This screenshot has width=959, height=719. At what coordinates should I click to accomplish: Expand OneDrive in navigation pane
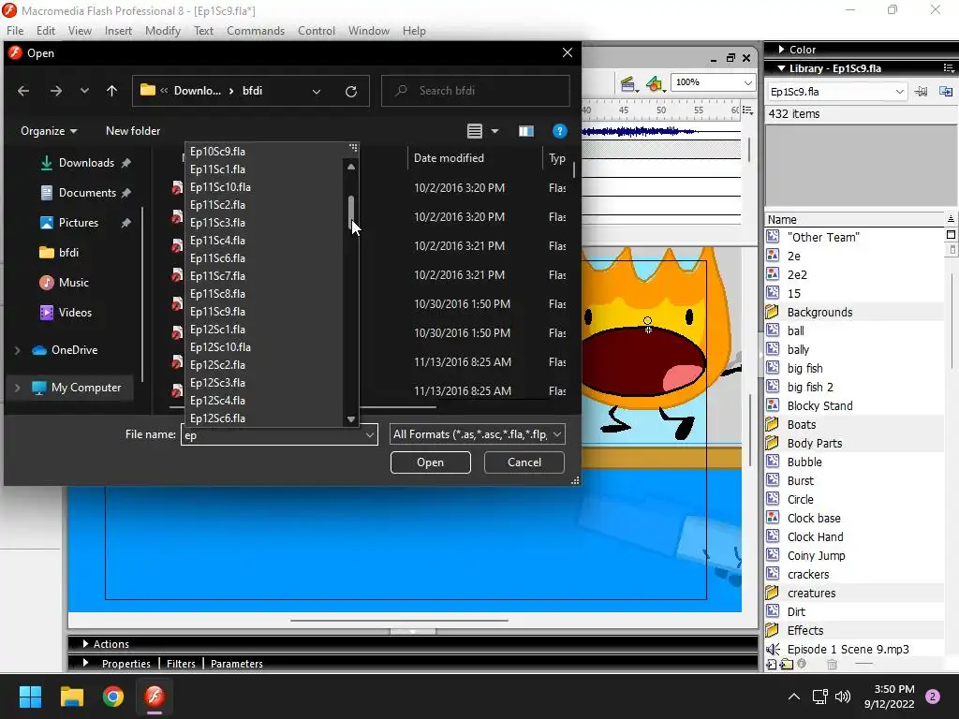[x=17, y=350]
